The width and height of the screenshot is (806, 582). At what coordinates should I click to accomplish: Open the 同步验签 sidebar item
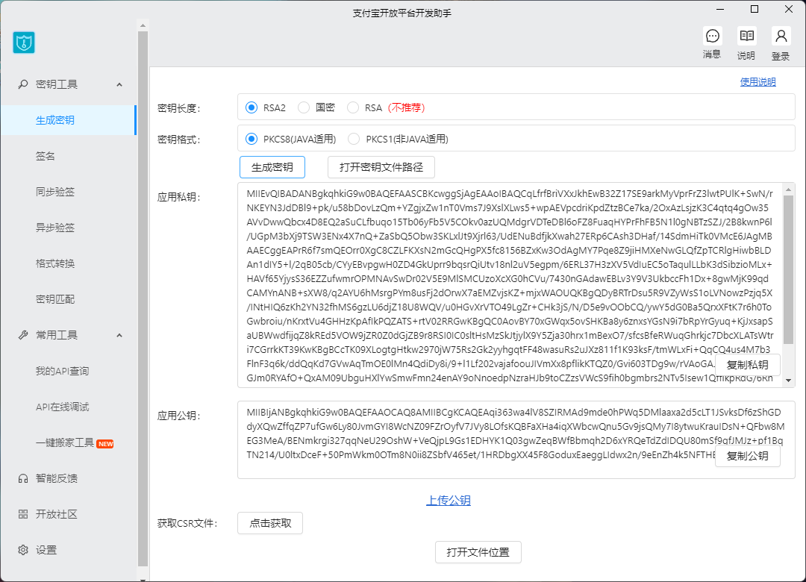[x=69, y=192]
